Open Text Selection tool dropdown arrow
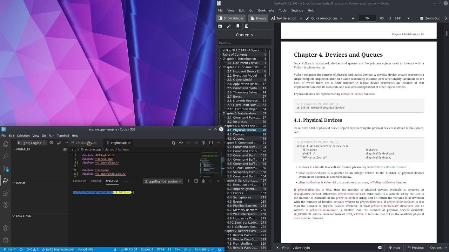 [301, 18]
